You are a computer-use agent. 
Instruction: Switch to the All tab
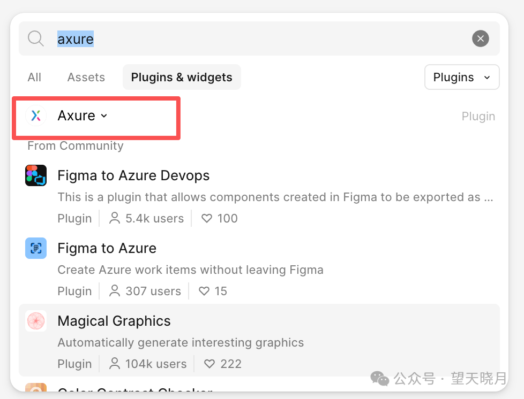(x=34, y=77)
